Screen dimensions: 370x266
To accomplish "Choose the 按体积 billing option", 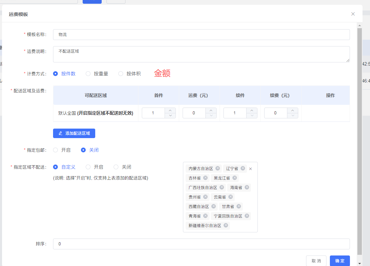I will (x=121, y=74).
